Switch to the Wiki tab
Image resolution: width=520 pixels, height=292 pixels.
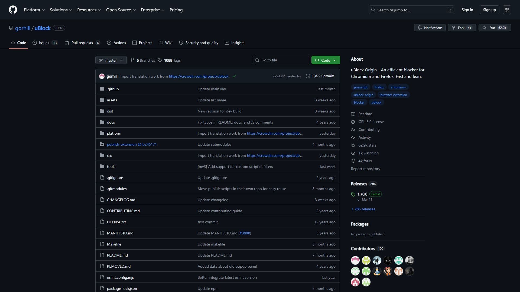point(165,43)
